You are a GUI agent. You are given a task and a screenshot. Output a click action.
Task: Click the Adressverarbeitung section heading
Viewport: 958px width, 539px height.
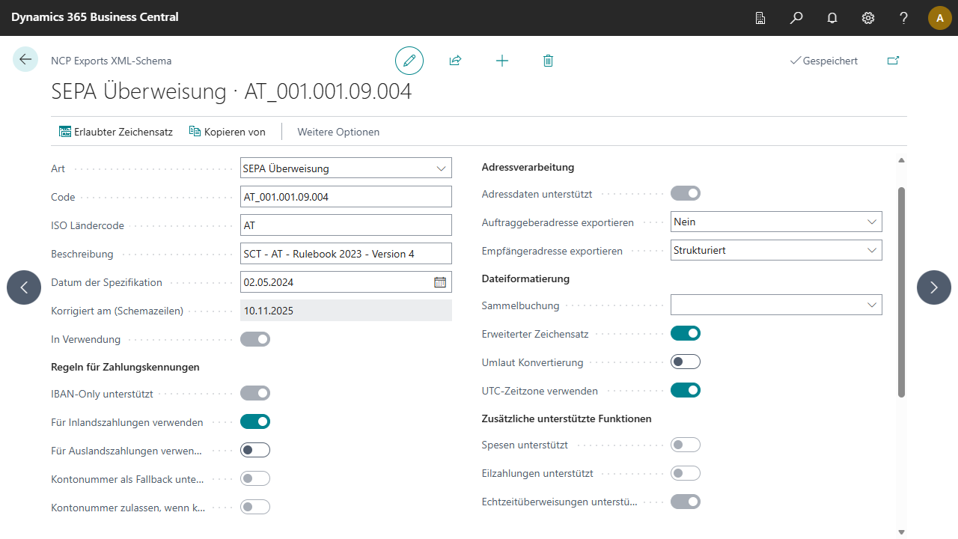528,167
